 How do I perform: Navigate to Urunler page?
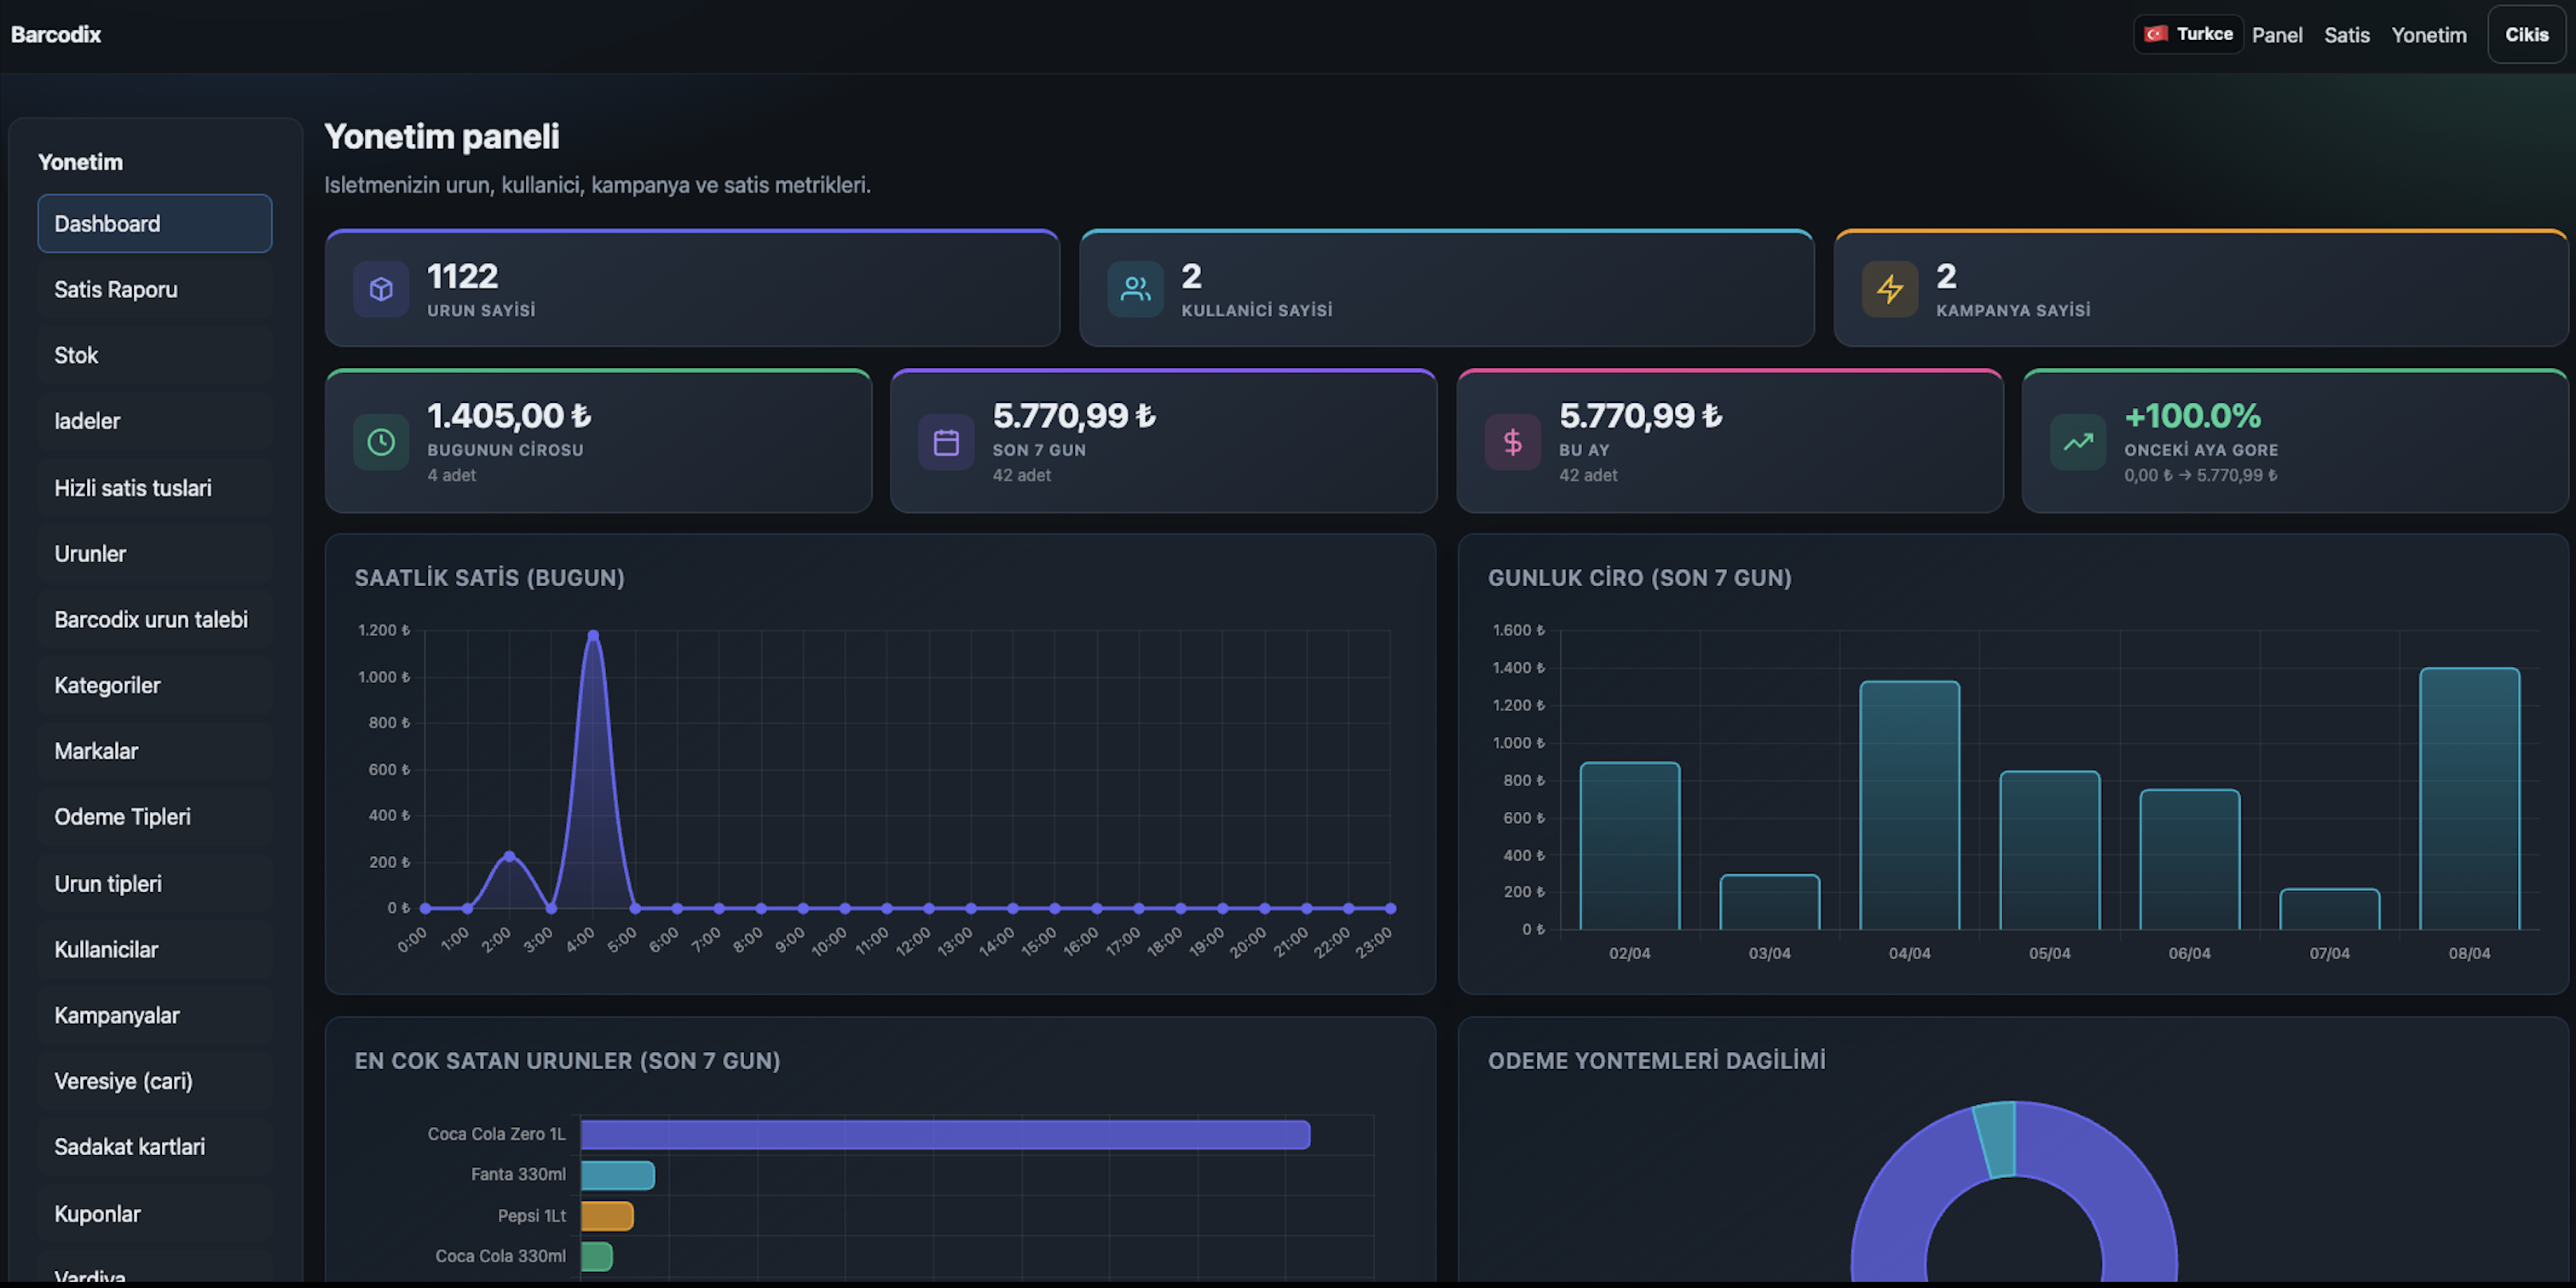[x=154, y=554]
